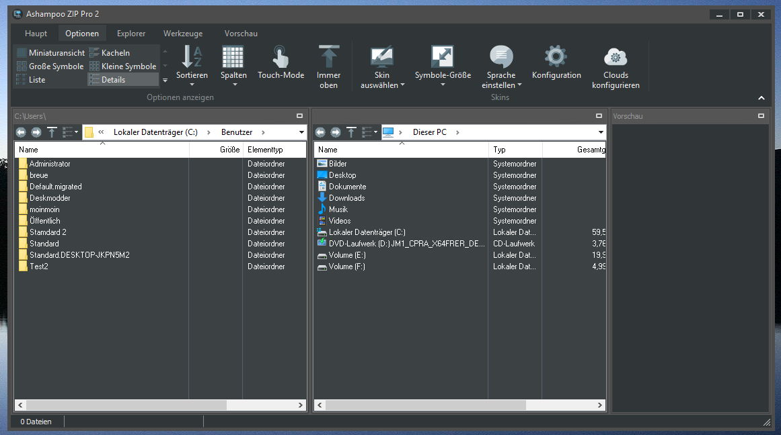Open right pane view mode dropdown
This screenshot has height=435, width=781.
pos(369,132)
